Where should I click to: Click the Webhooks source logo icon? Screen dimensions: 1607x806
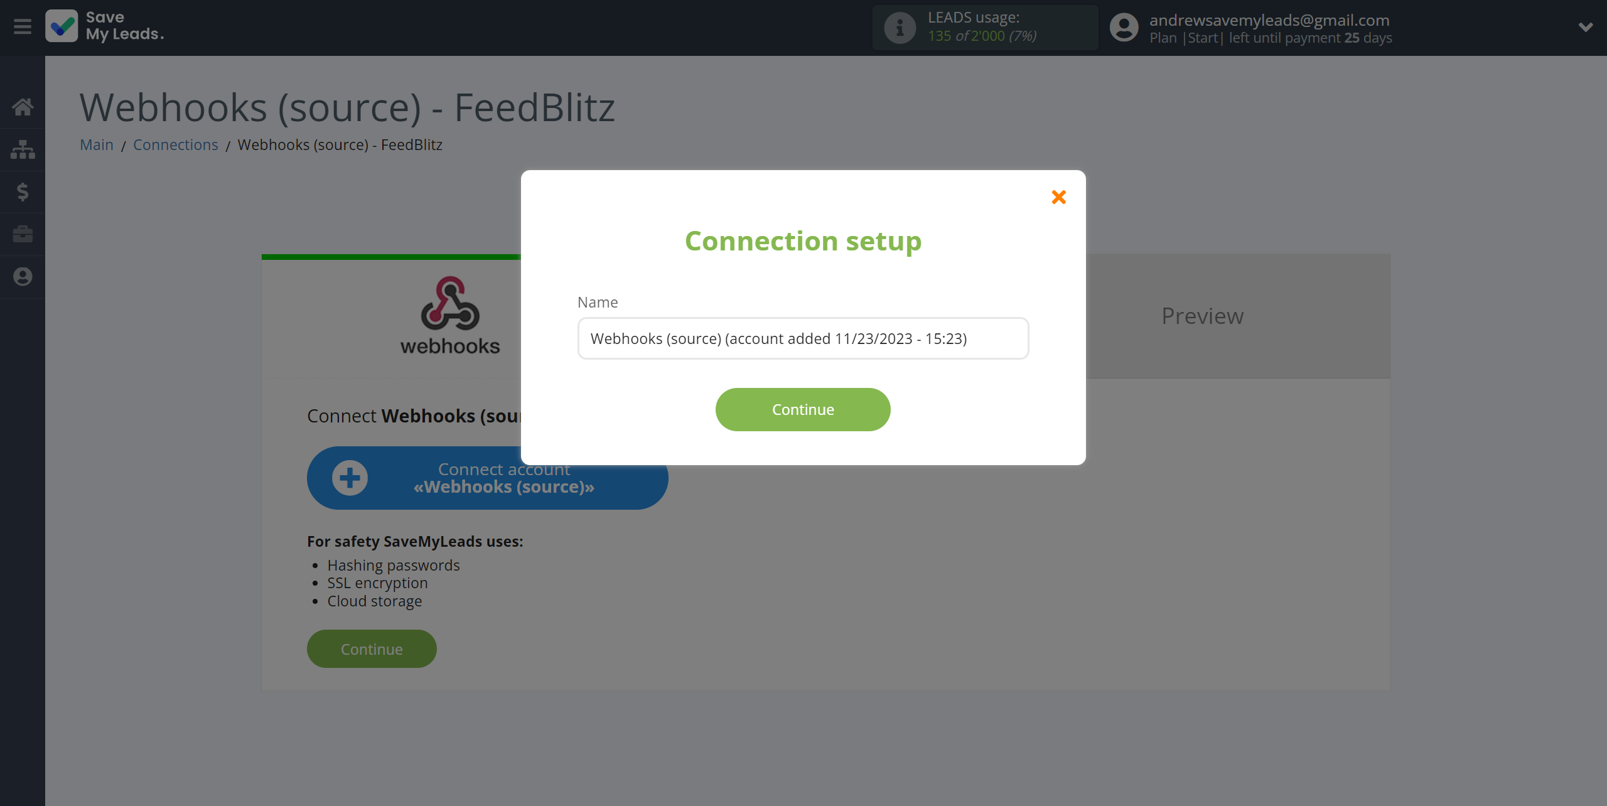tap(450, 314)
